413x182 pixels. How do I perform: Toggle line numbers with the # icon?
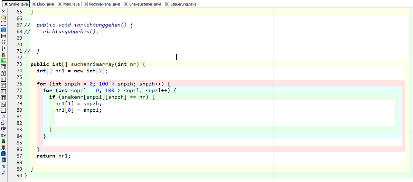3,172
